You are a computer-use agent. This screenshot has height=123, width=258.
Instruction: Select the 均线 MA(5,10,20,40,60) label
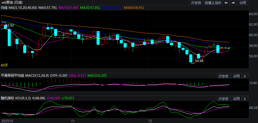(x=19, y=7)
